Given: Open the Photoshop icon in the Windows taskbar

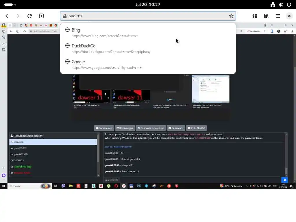Looking at the screenshot, I should [x=139, y=186].
